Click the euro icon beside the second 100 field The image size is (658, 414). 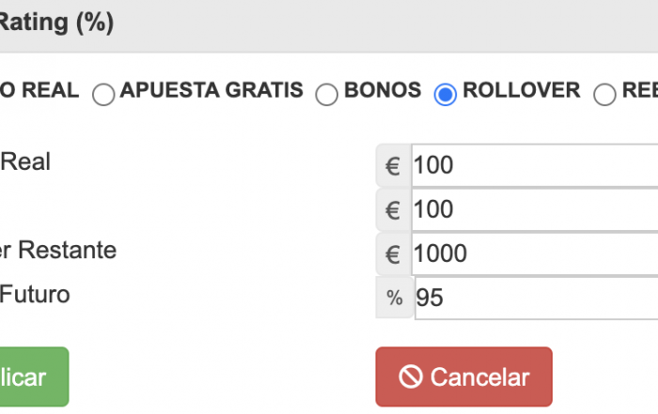point(393,209)
